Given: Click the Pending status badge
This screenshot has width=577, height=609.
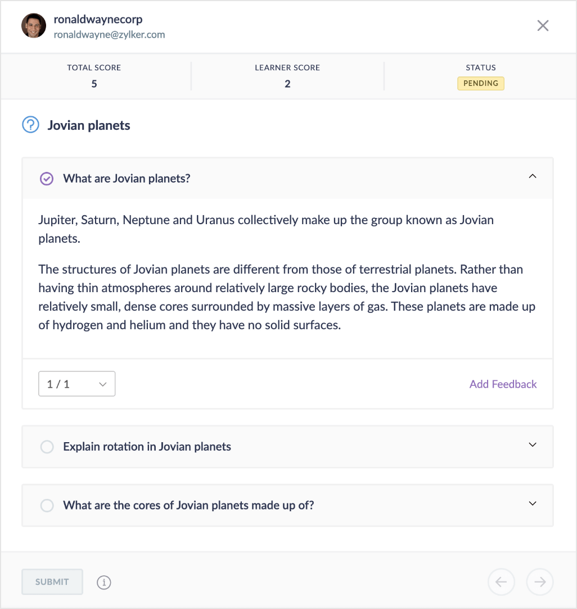Looking at the screenshot, I should click(481, 84).
